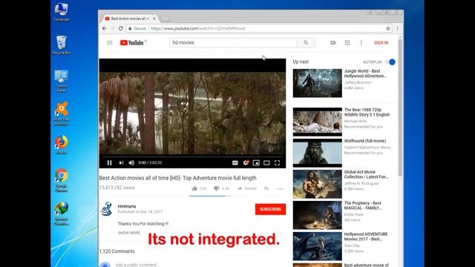Open the HiHiHaHa channel name link
Image resolution: width=475 pixels, height=267 pixels.
tap(127, 206)
